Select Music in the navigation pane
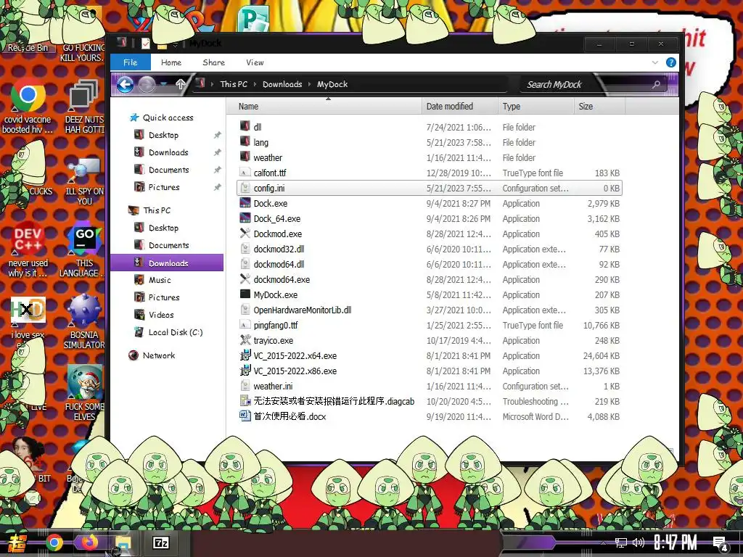The image size is (743, 557). click(x=160, y=280)
